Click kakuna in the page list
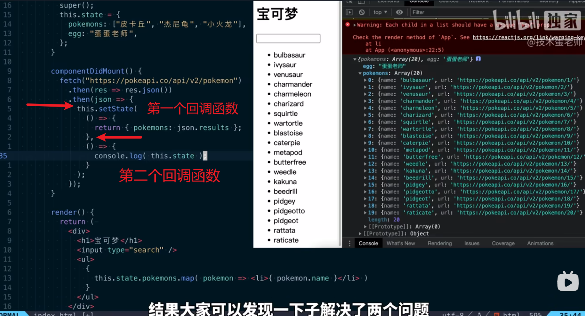Viewport: 585px width, 316px height. pos(285,182)
